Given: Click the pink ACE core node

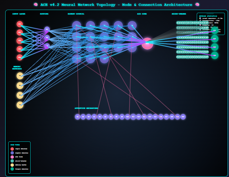Looking at the screenshot, I should (147, 44).
